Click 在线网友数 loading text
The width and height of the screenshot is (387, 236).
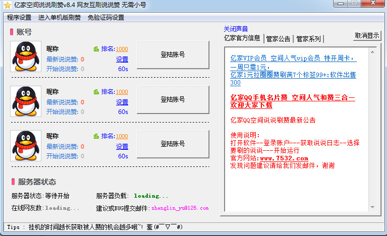(x=45, y=208)
